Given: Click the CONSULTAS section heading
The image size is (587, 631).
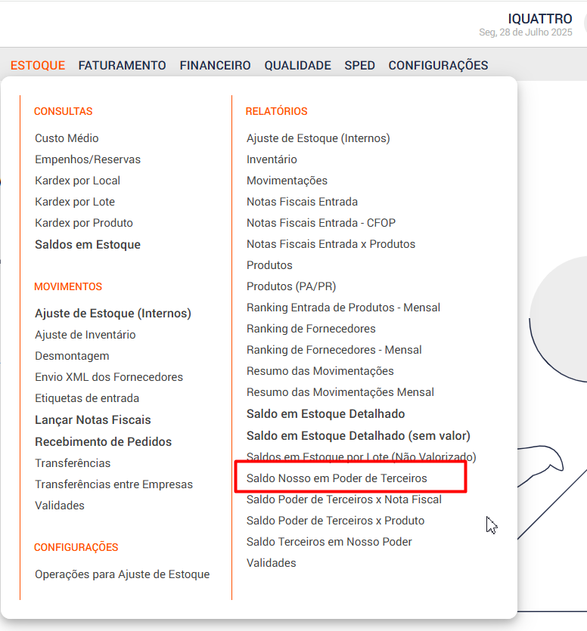Looking at the screenshot, I should [x=64, y=111].
